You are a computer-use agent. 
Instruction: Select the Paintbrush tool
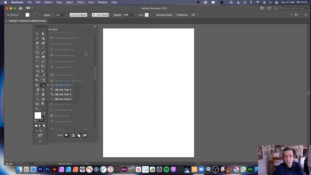tap(43, 52)
